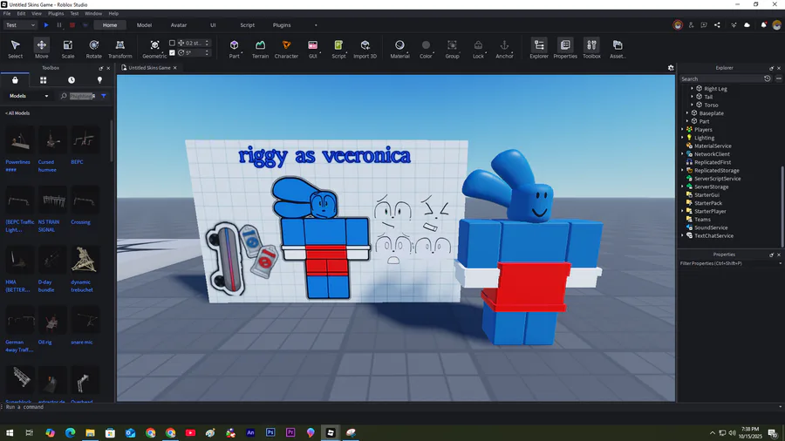Click the Explorer search field
Screen dimensions: 785x441
pyautogui.click(x=721, y=78)
